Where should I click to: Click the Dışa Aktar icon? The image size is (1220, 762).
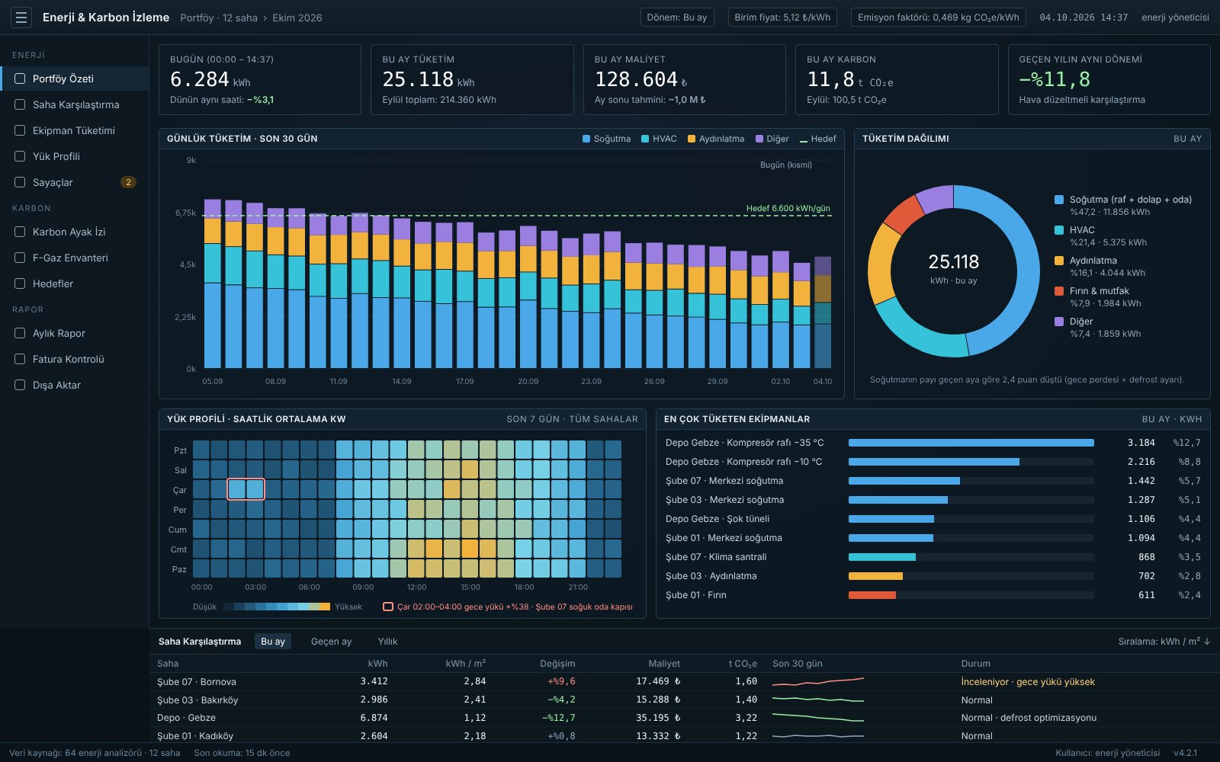pos(20,385)
